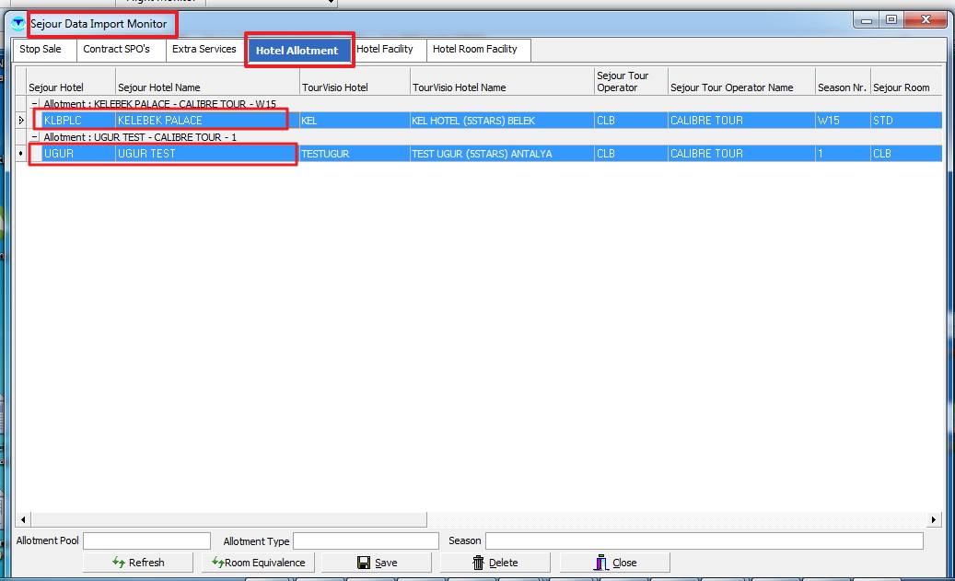This screenshot has width=955, height=581.
Task: Close the monitor using Close door button
Action: 614,563
